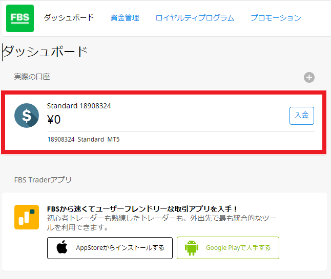
Task: Click the Apple logo in AppStore button
Action: pos(62,247)
